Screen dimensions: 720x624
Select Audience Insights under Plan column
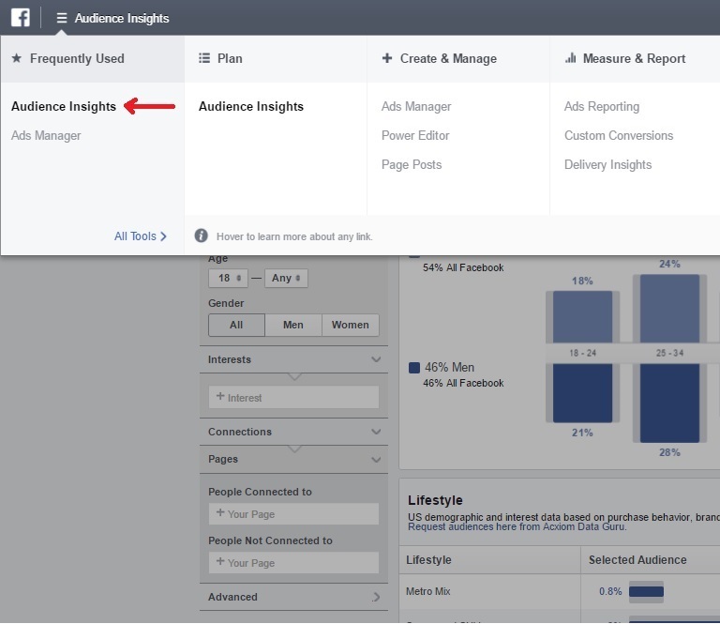[251, 107]
